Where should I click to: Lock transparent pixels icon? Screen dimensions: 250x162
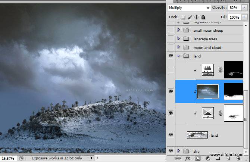tap(183, 17)
